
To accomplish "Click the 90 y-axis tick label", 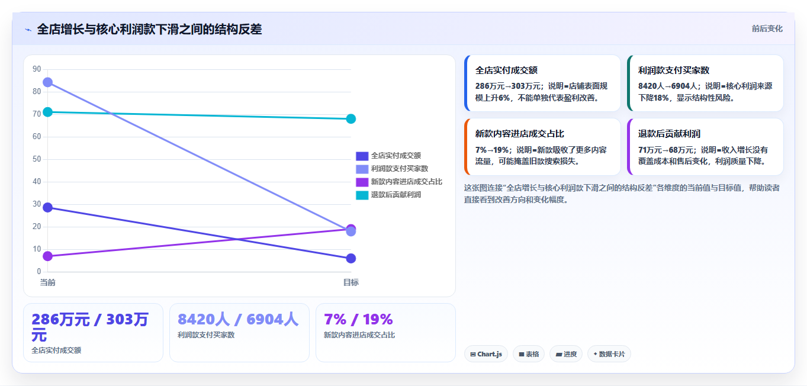I will (x=37, y=69).
